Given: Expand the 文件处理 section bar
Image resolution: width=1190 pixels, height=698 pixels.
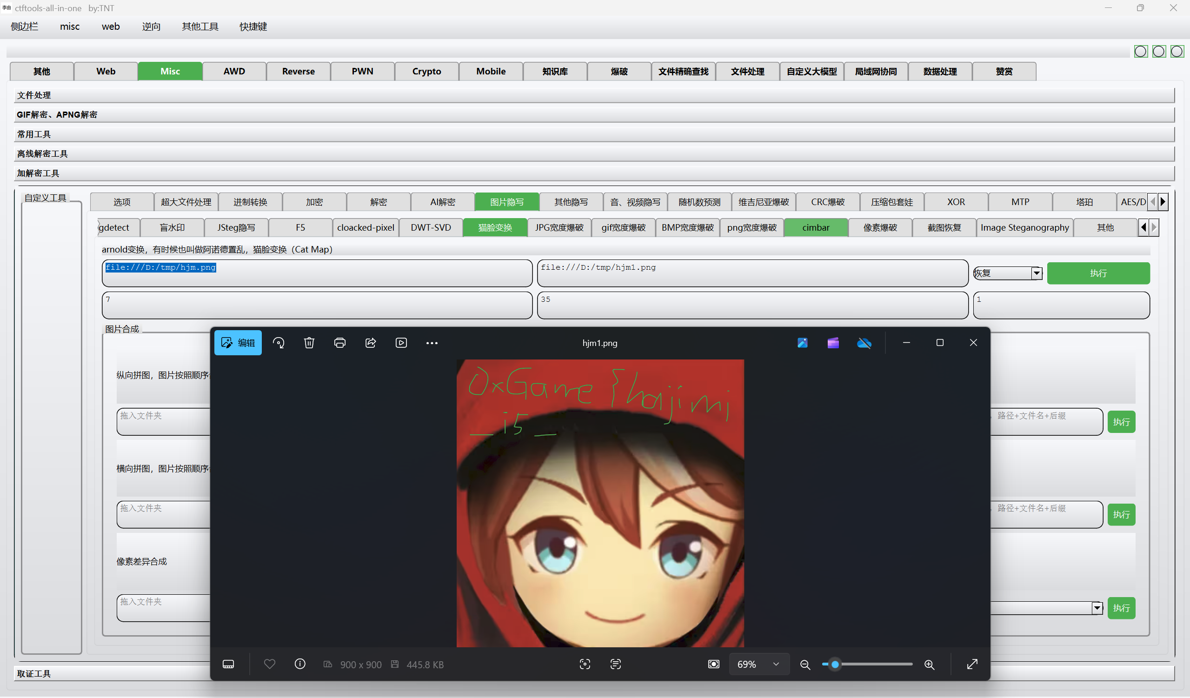Looking at the screenshot, I should tap(594, 95).
